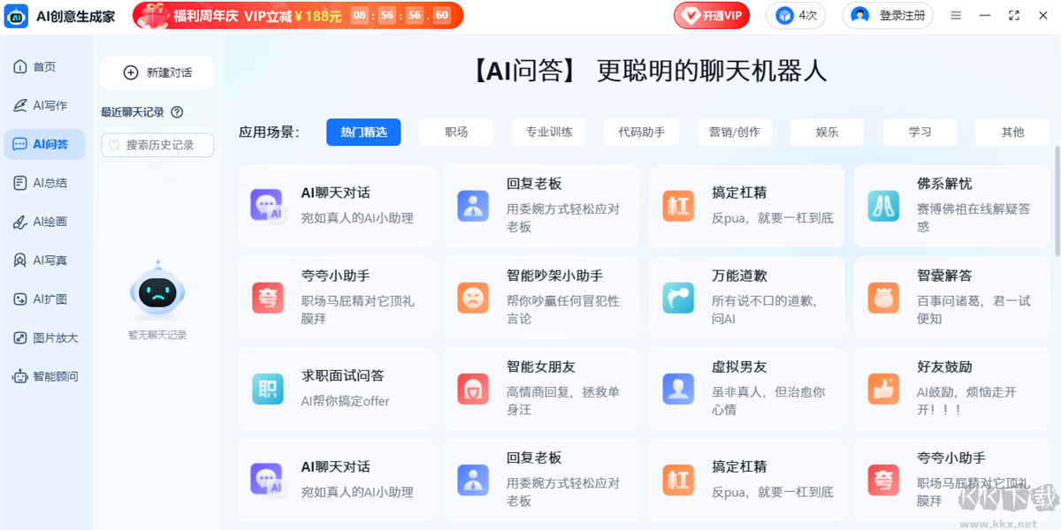The width and height of the screenshot is (1061, 530).
Task: Open the AI写作 tool
Action: coord(44,105)
